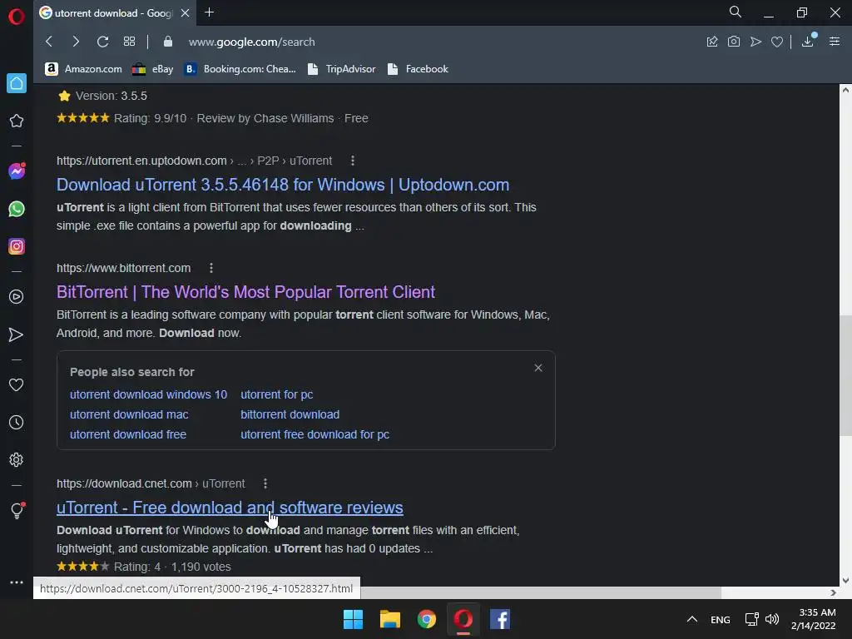Image resolution: width=852 pixels, height=639 pixels.
Task: Open sidebar bookmarks star
Action: pyautogui.click(x=17, y=121)
